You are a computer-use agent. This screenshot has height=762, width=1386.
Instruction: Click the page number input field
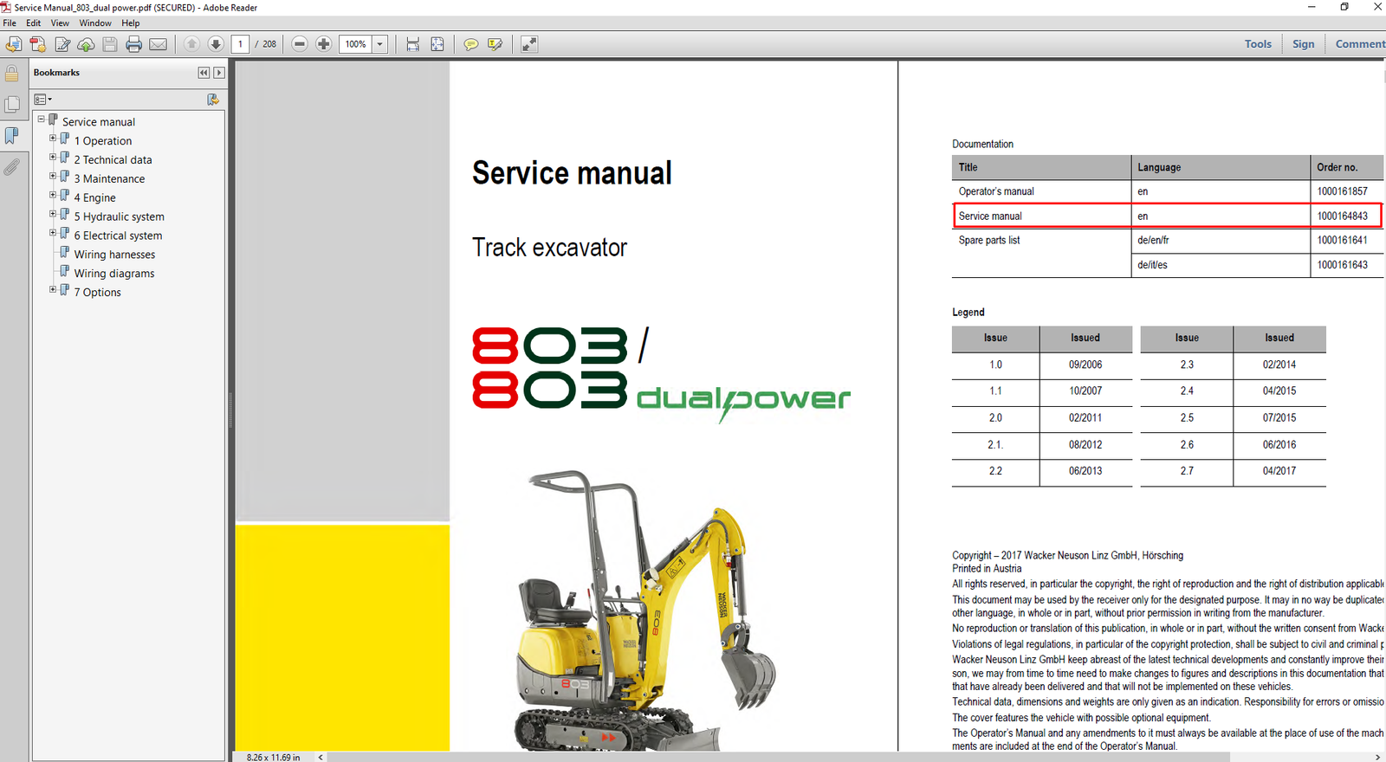point(241,44)
